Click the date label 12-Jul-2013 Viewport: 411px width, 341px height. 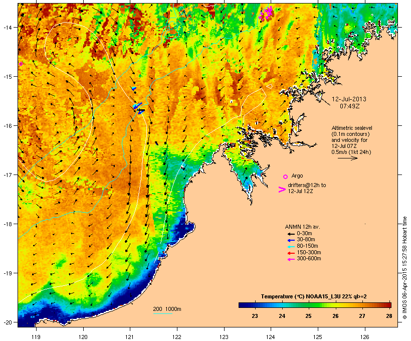(x=349, y=99)
